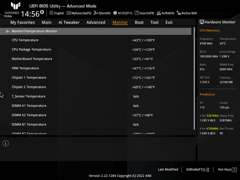Open Ai Tweaker tab
Image resolution: width=240 pixels, height=180 pixels.
(69, 23)
